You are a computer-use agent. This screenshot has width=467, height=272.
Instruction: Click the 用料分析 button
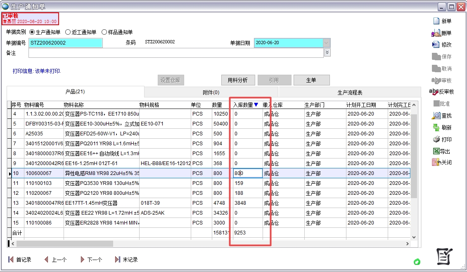click(x=238, y=80)
